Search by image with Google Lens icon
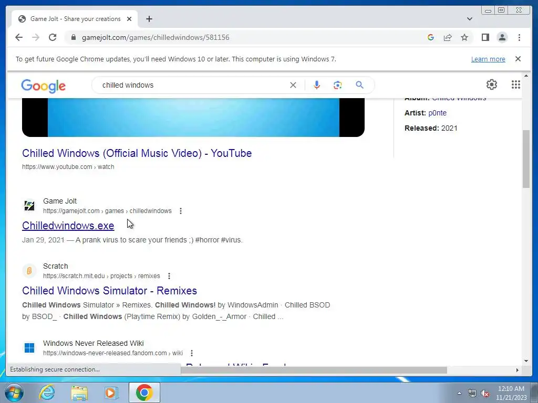The width and height of the screenshot is (538, 403). [x=338, y=85]
